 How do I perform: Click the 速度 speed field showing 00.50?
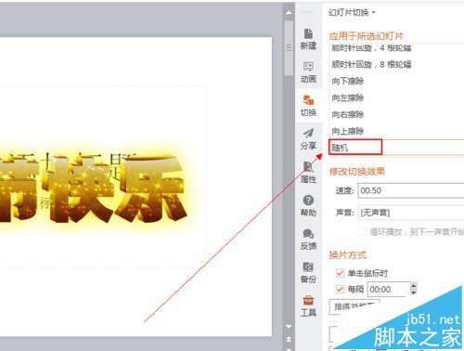pyautogui.click(x=411, y=190)
